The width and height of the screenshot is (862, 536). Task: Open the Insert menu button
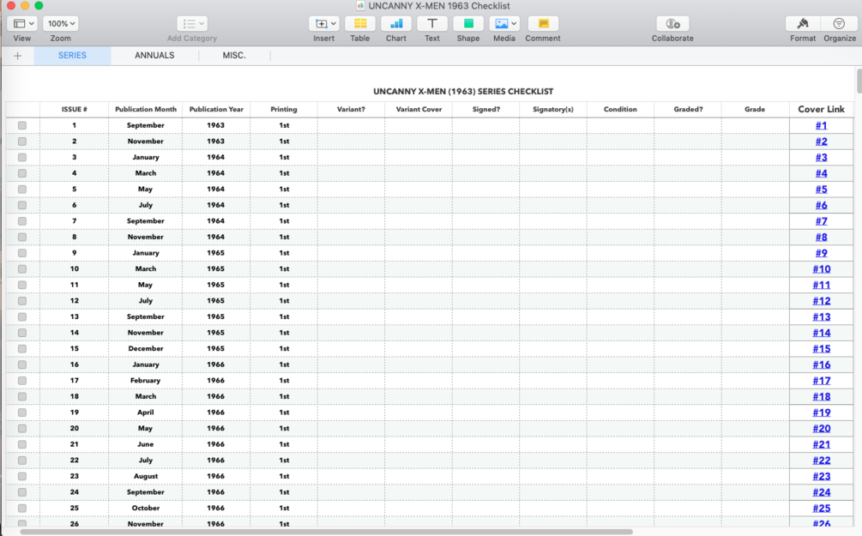tap(324, 24)
